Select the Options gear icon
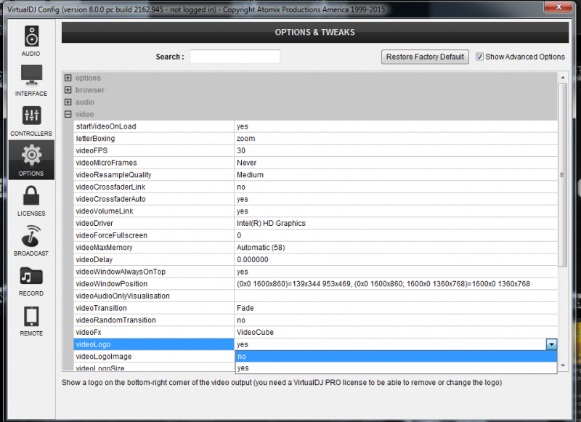This screenshot has width=581, height=422. click(x=31, y=155)
